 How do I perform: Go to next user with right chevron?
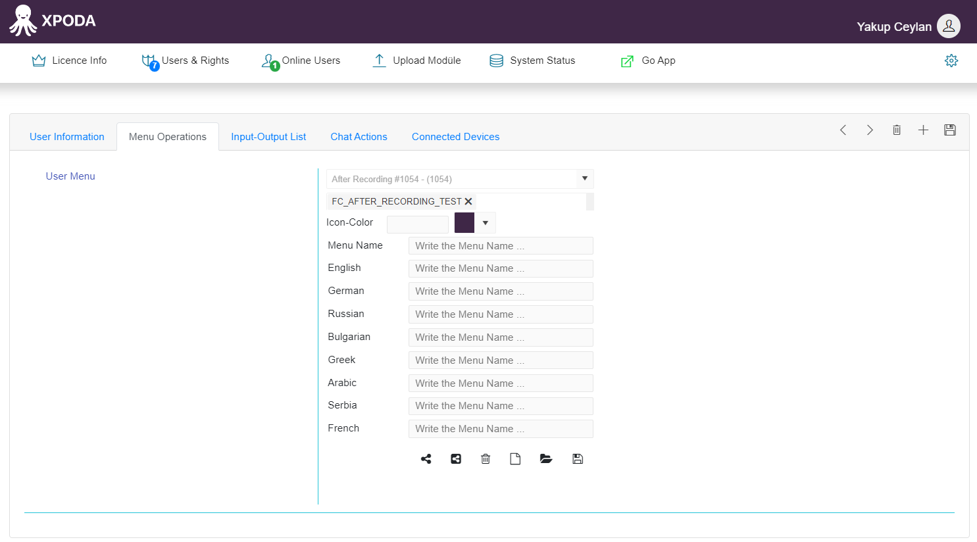[870, 130]
